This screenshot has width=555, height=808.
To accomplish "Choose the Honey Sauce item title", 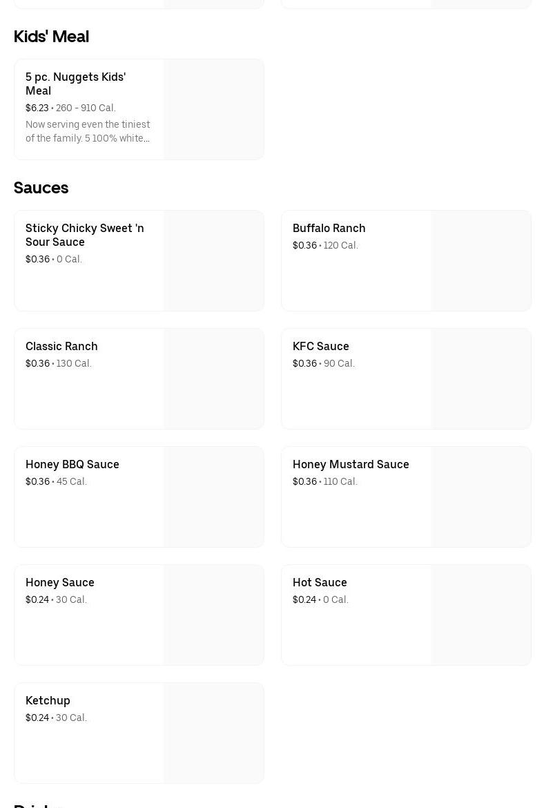I will tap(60, 582).
